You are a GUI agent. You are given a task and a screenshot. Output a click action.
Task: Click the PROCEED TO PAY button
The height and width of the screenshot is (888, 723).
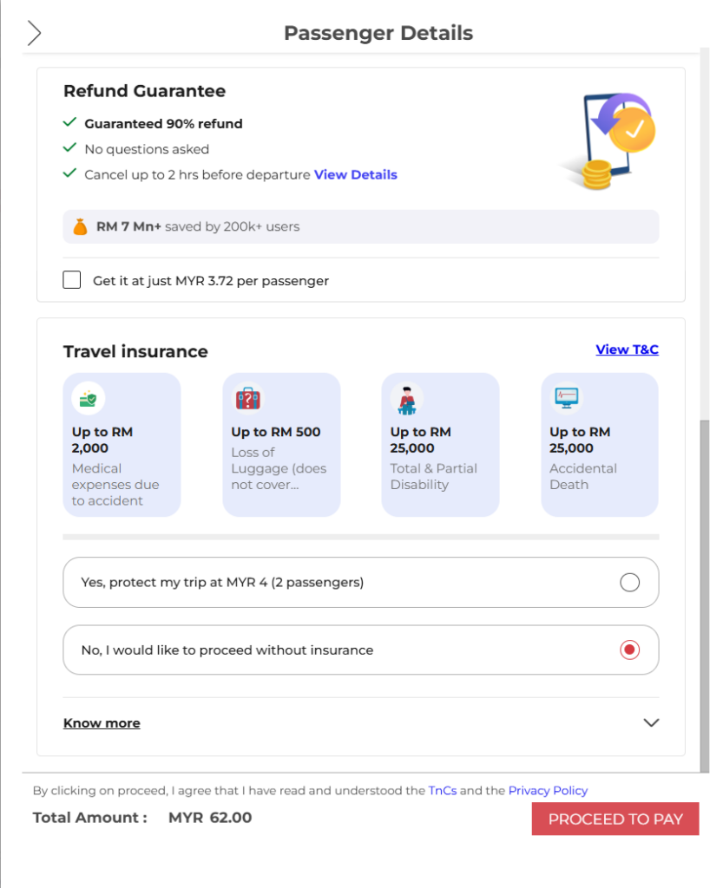615,819
